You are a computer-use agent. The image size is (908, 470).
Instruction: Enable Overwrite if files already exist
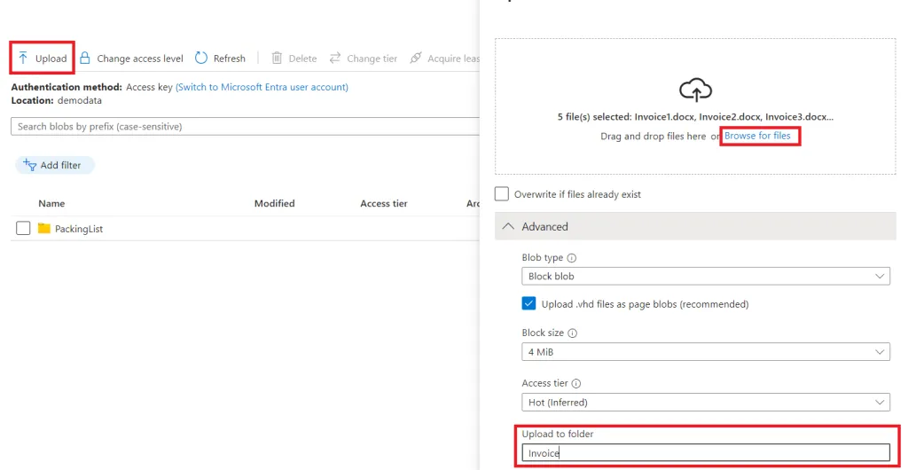pyautogui.click(x=502, y=194)
